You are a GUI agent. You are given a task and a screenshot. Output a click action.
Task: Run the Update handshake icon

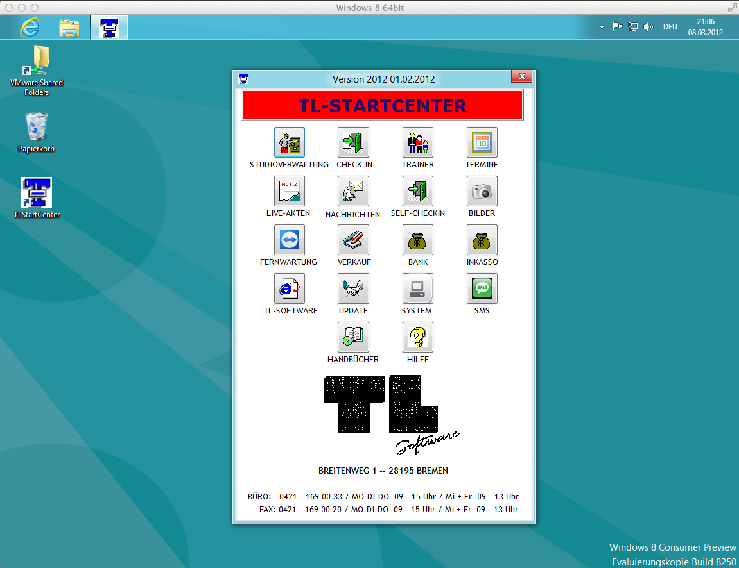pos(353,288)
